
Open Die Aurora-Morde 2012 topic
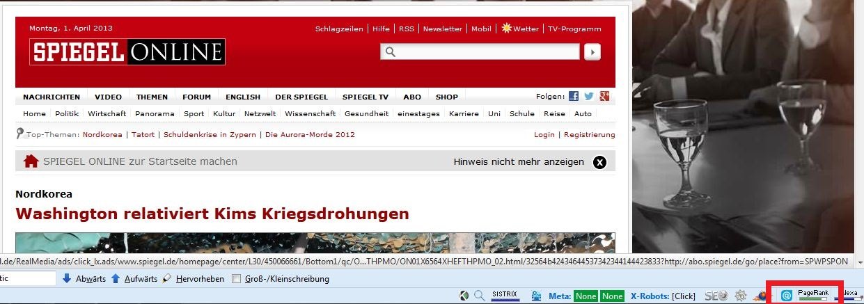310,134
